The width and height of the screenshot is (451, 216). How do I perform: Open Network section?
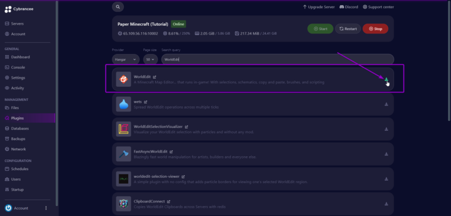(x=15, y=149)
